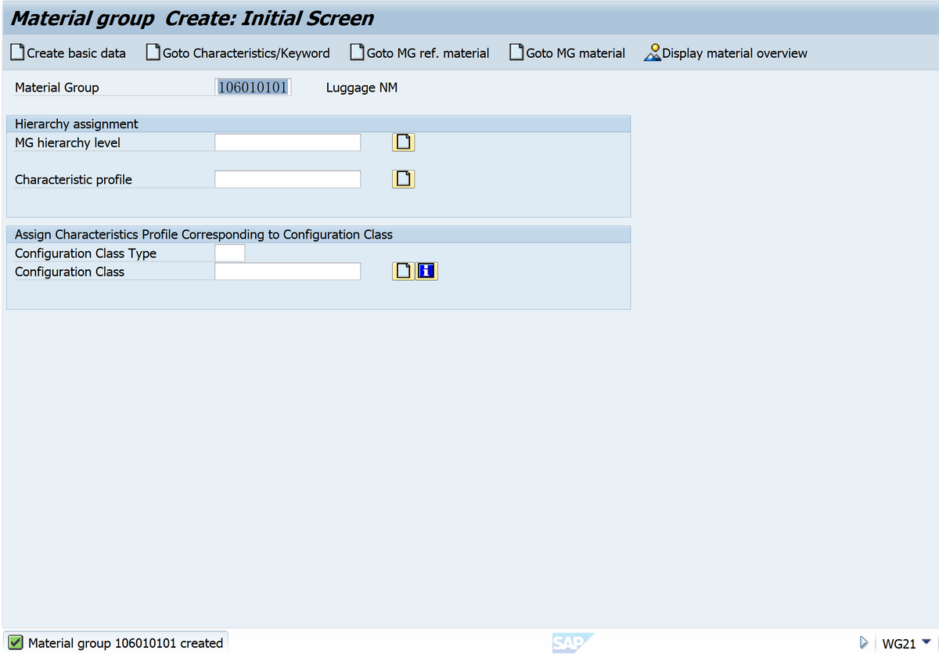This screenshot has height=654, width=939.
Task: Click the 'Configuration Class Type' label
Action: pos(86,253)
